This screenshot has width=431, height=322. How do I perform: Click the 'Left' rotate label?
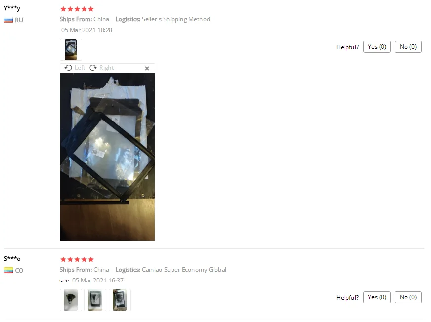pos(80,68)
